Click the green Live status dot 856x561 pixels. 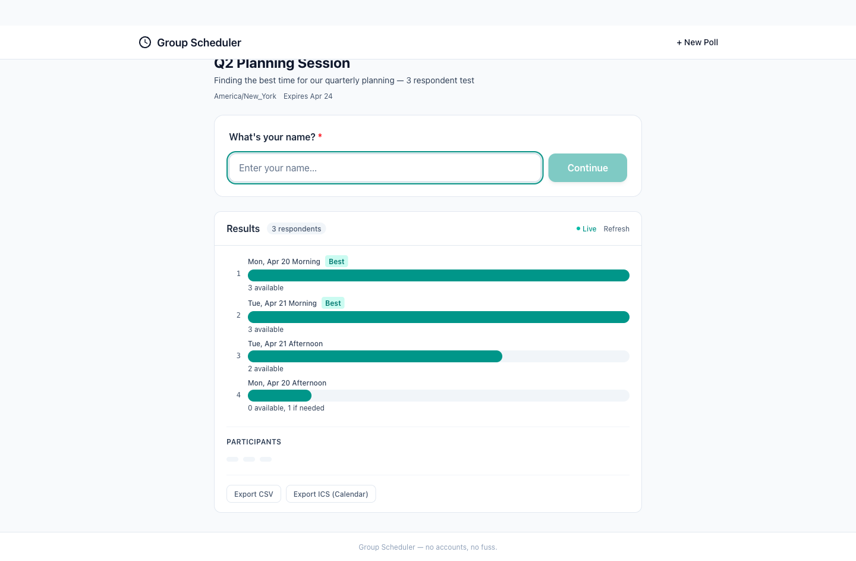(577, 228)
